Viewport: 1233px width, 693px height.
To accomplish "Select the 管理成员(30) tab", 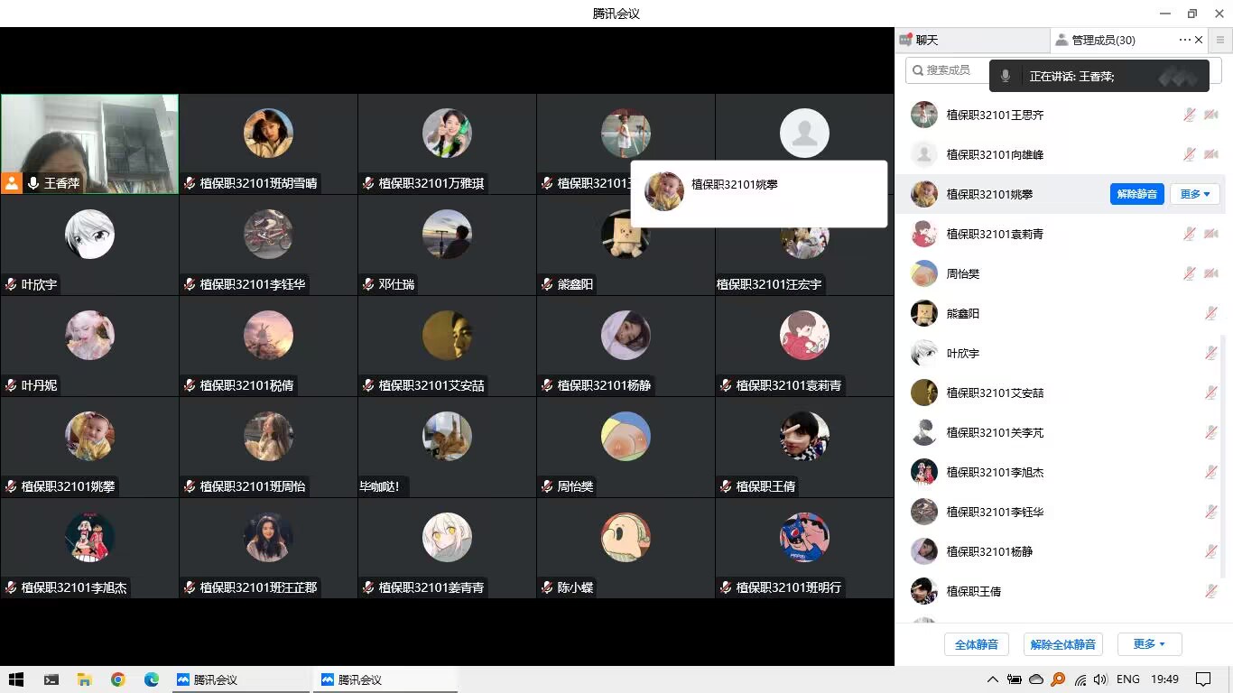I will (x=1103, y=40).
